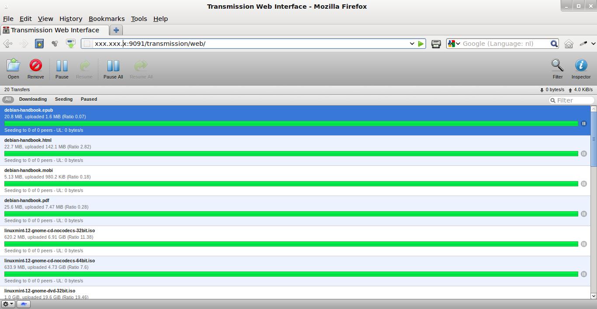Screen dimensions: 597x309
Task: Open the History menu
Action: 71,19
